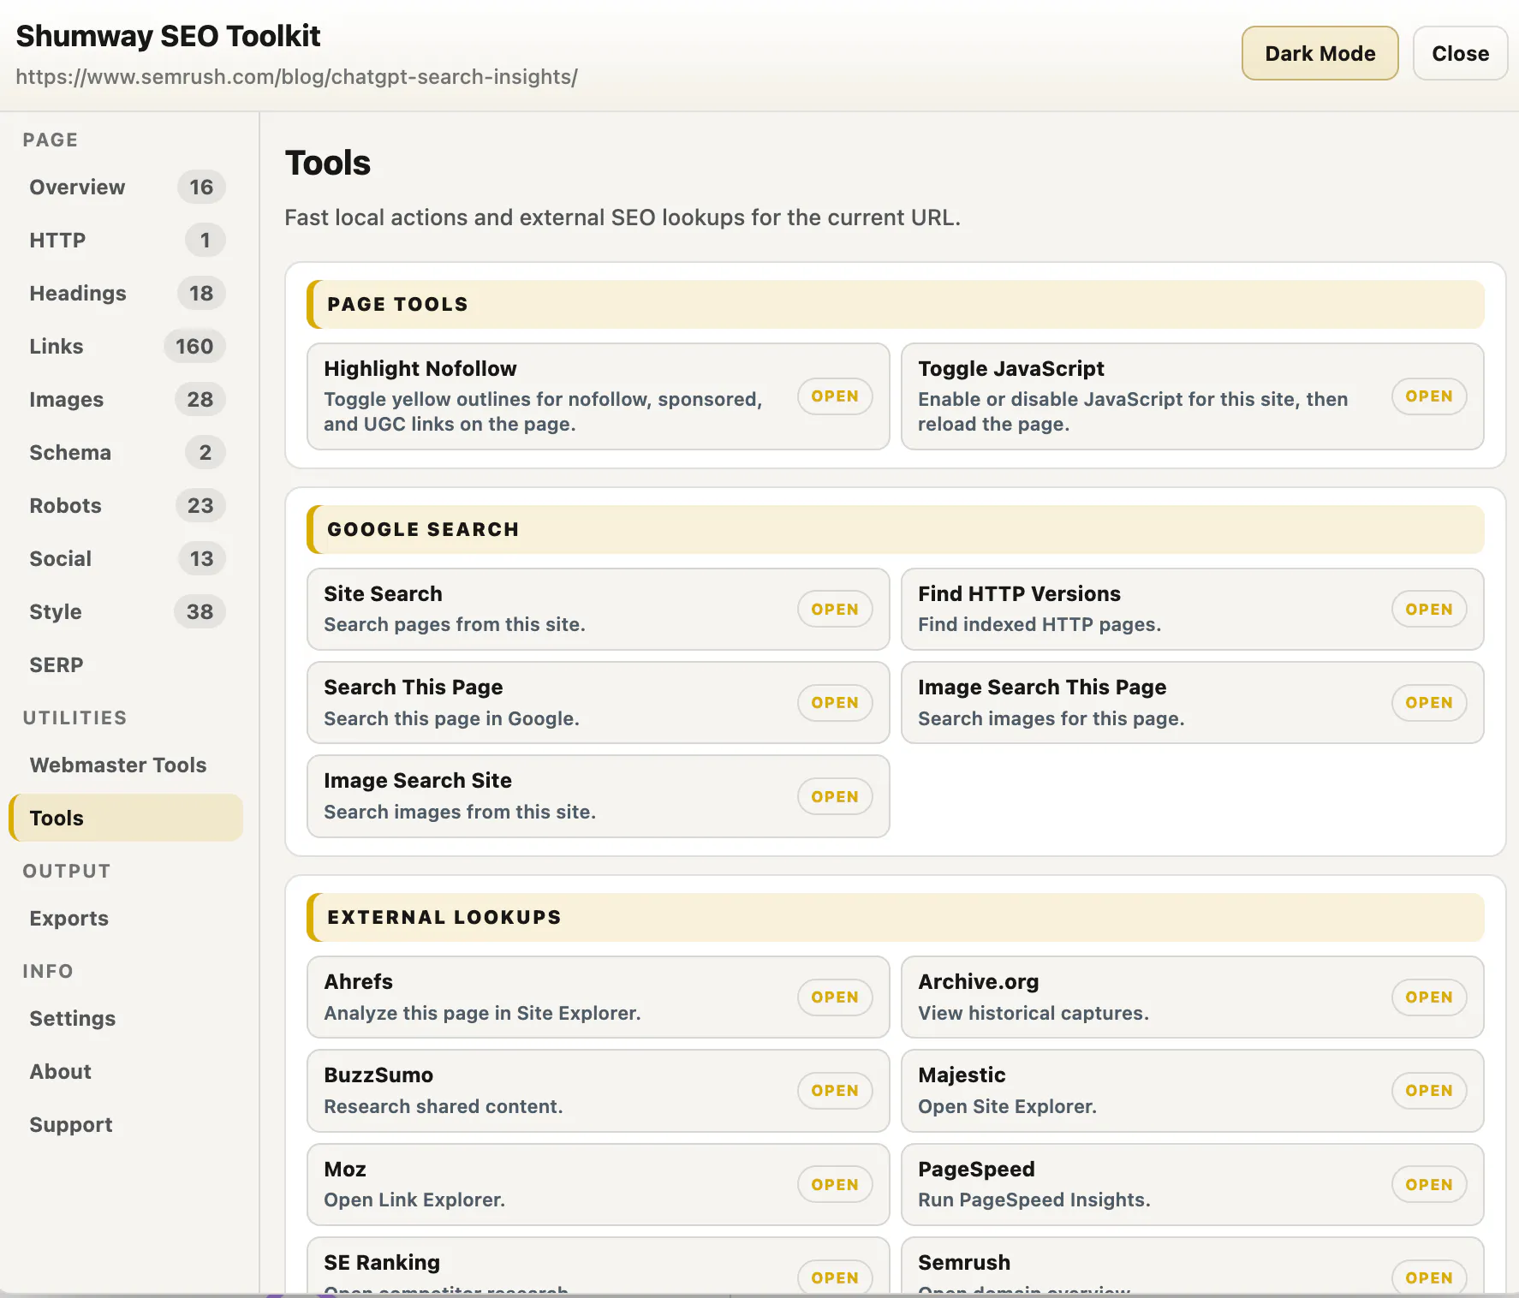The width and height of the screenshot is (1519, 1298).
Task: Open the Exports section
Action: click(126, 918)
